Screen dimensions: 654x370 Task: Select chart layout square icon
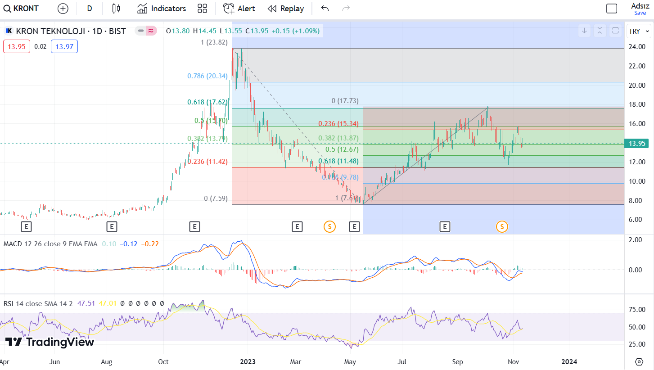click(x=612, y=9)
